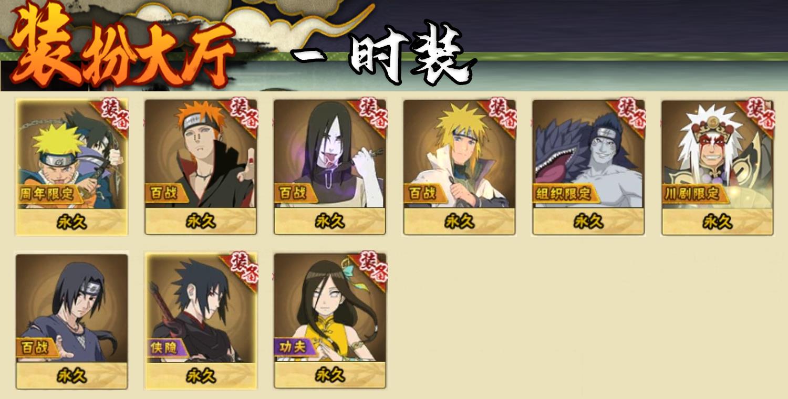Choose the unequipped Itachi 百战 costume

pos(72,321)
